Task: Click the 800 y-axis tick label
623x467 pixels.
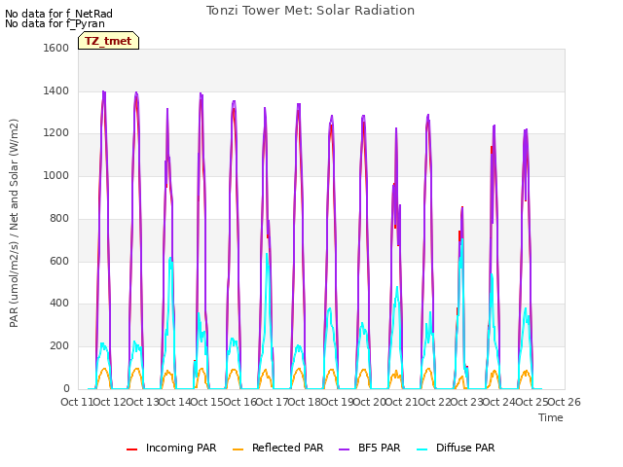Action: [x=59, y=218]
